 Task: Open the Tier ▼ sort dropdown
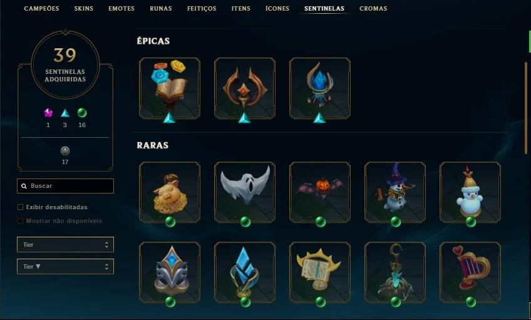pos(65,267)
